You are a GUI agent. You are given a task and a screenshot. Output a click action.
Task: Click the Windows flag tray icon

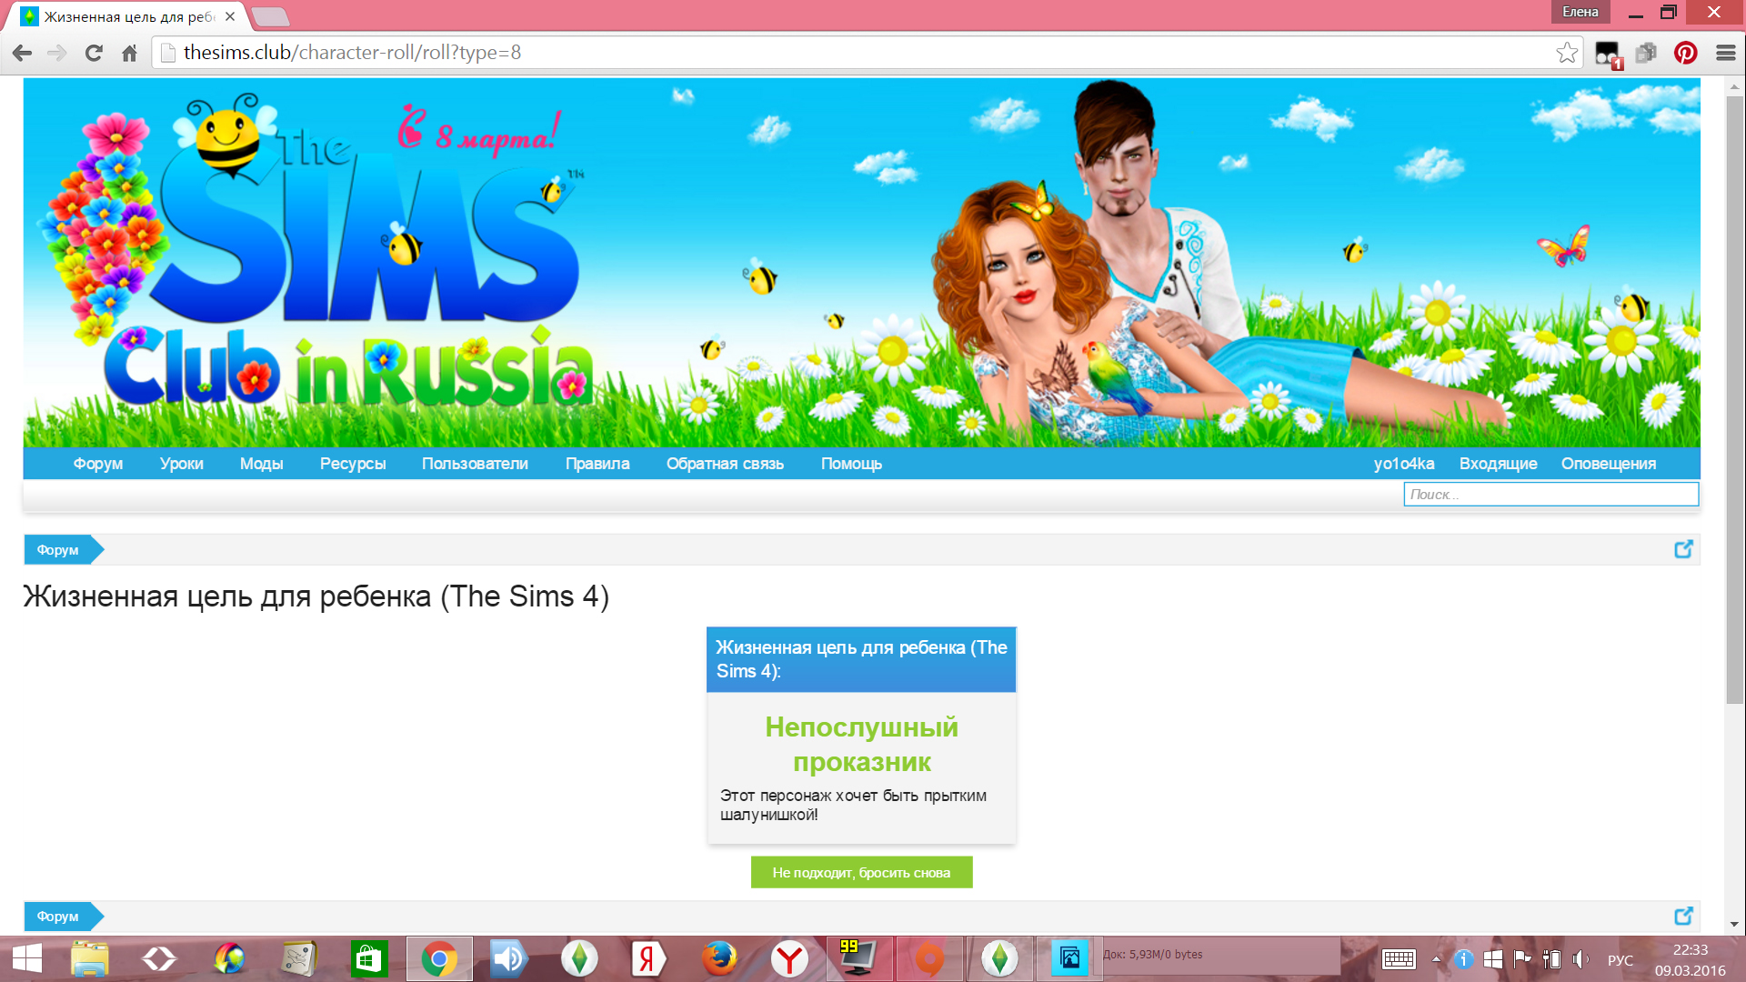tap(1492, 959)
